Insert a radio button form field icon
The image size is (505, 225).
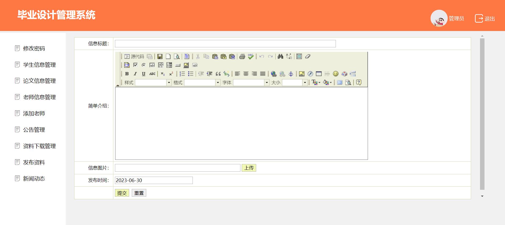144,65
